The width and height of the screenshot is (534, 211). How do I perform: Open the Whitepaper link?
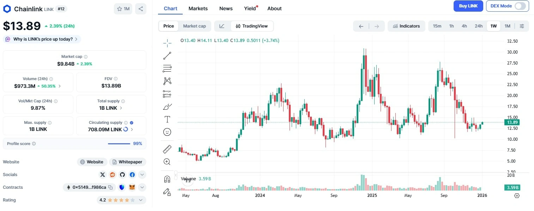click(127, 162)
